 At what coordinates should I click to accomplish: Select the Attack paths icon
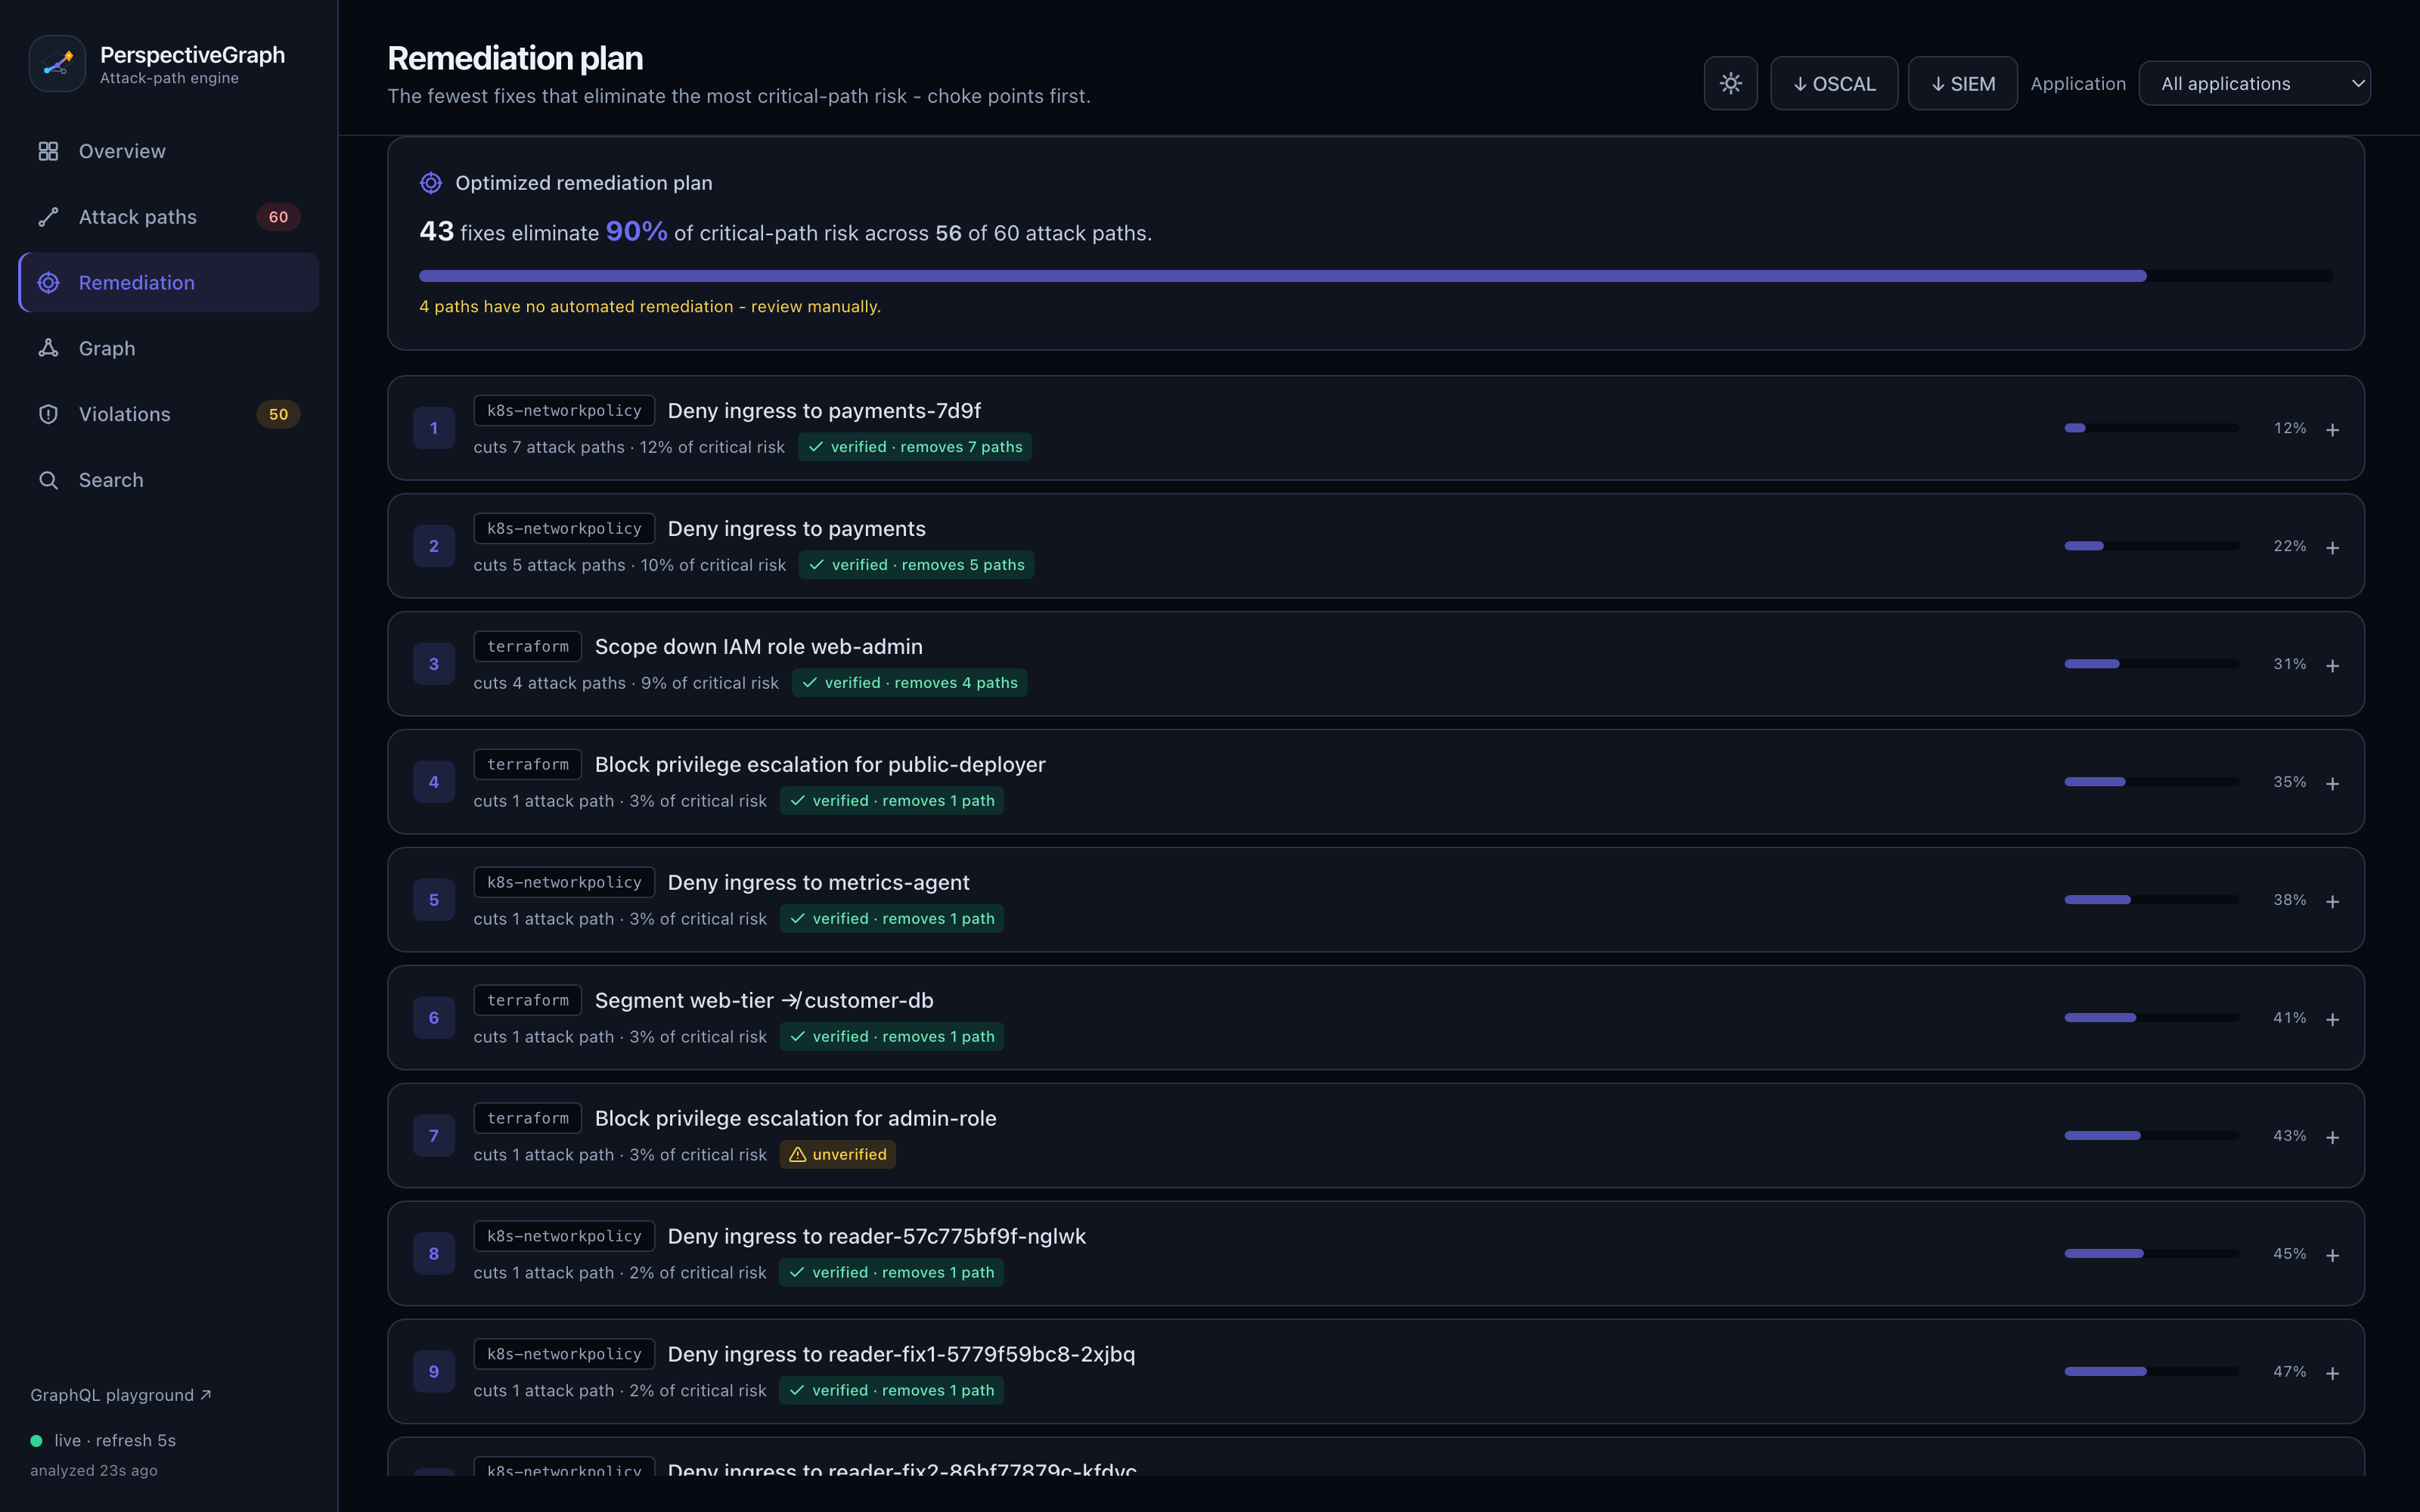48,217
